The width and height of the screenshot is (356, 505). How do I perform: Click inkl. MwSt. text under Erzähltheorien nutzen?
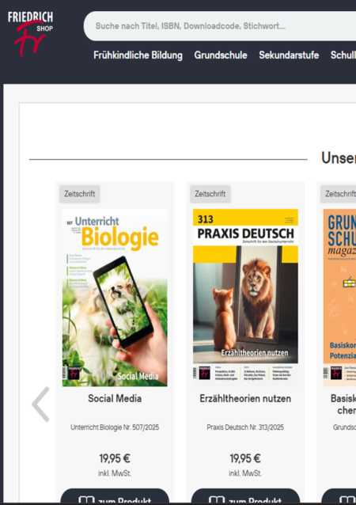pos(245,473)
